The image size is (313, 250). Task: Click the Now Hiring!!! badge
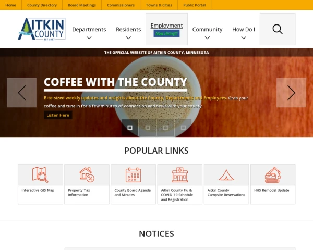click(x=166, y=33)
